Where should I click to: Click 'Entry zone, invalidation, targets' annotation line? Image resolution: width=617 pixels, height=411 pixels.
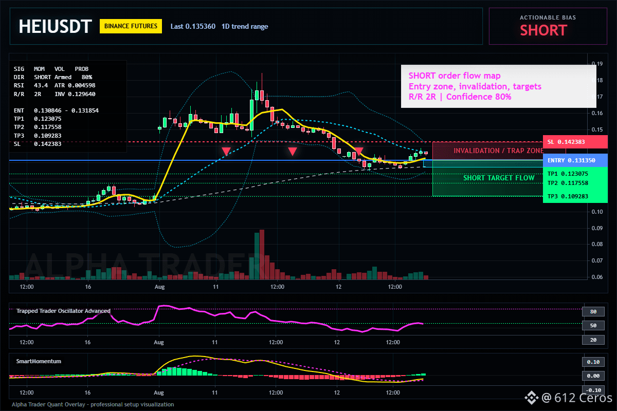(475, 86)
